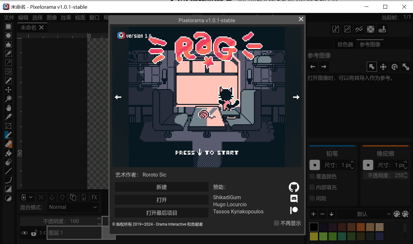Select the zoom magnifier tool
The width and height of the screenshot is (413, 244).
[x=8, y=99]
